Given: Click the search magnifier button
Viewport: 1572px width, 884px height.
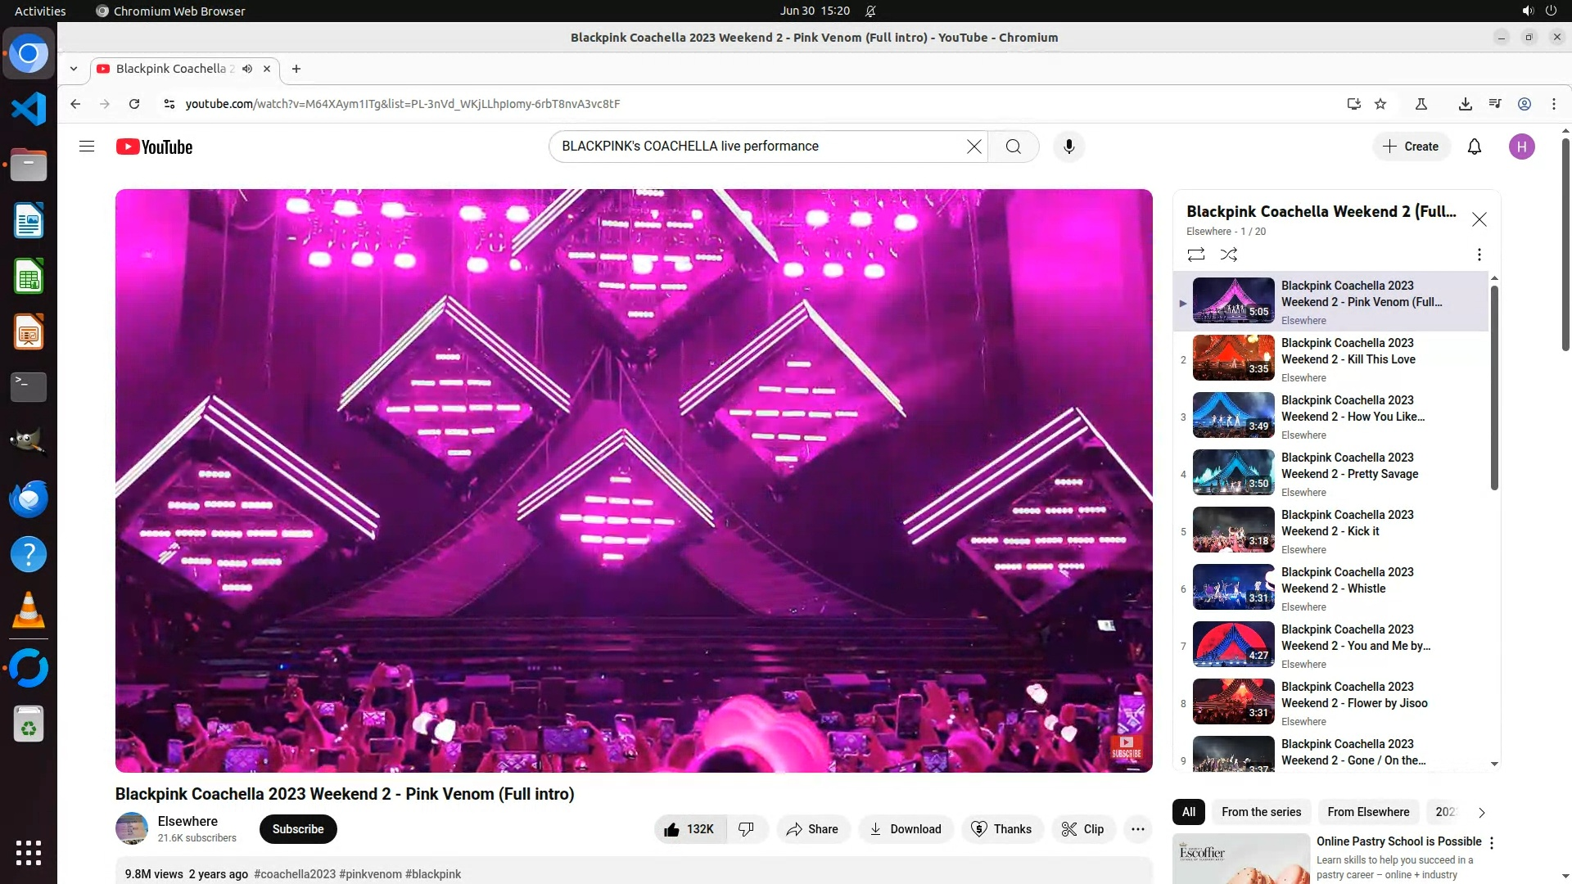Looking at the screenshot, I should (1013, 147).
